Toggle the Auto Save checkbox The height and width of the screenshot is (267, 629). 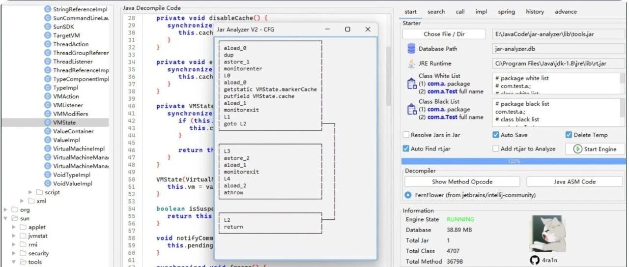tap(496, 135)
